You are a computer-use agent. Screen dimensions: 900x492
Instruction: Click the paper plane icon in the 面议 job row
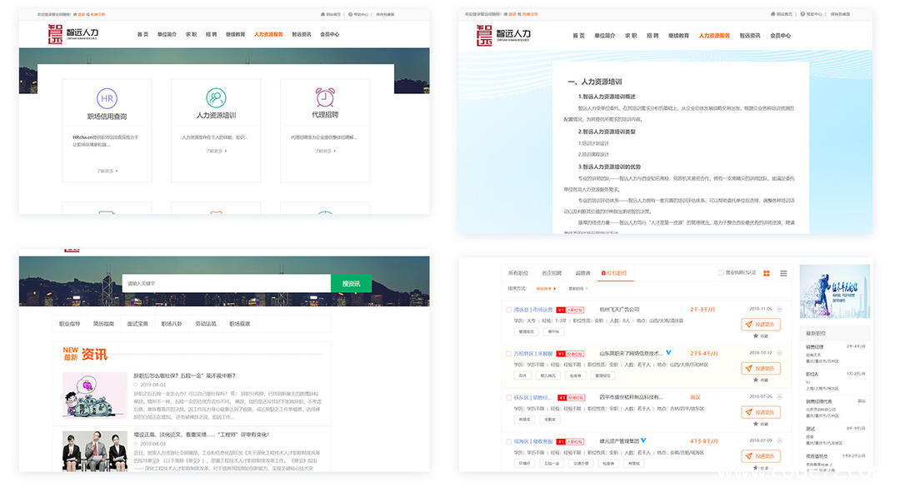(748, 412)
